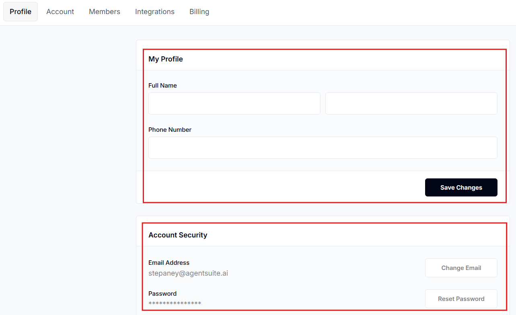Focus the Phone Number input field
This screenshot has width=516, height=315.
[x=323, y=147]
